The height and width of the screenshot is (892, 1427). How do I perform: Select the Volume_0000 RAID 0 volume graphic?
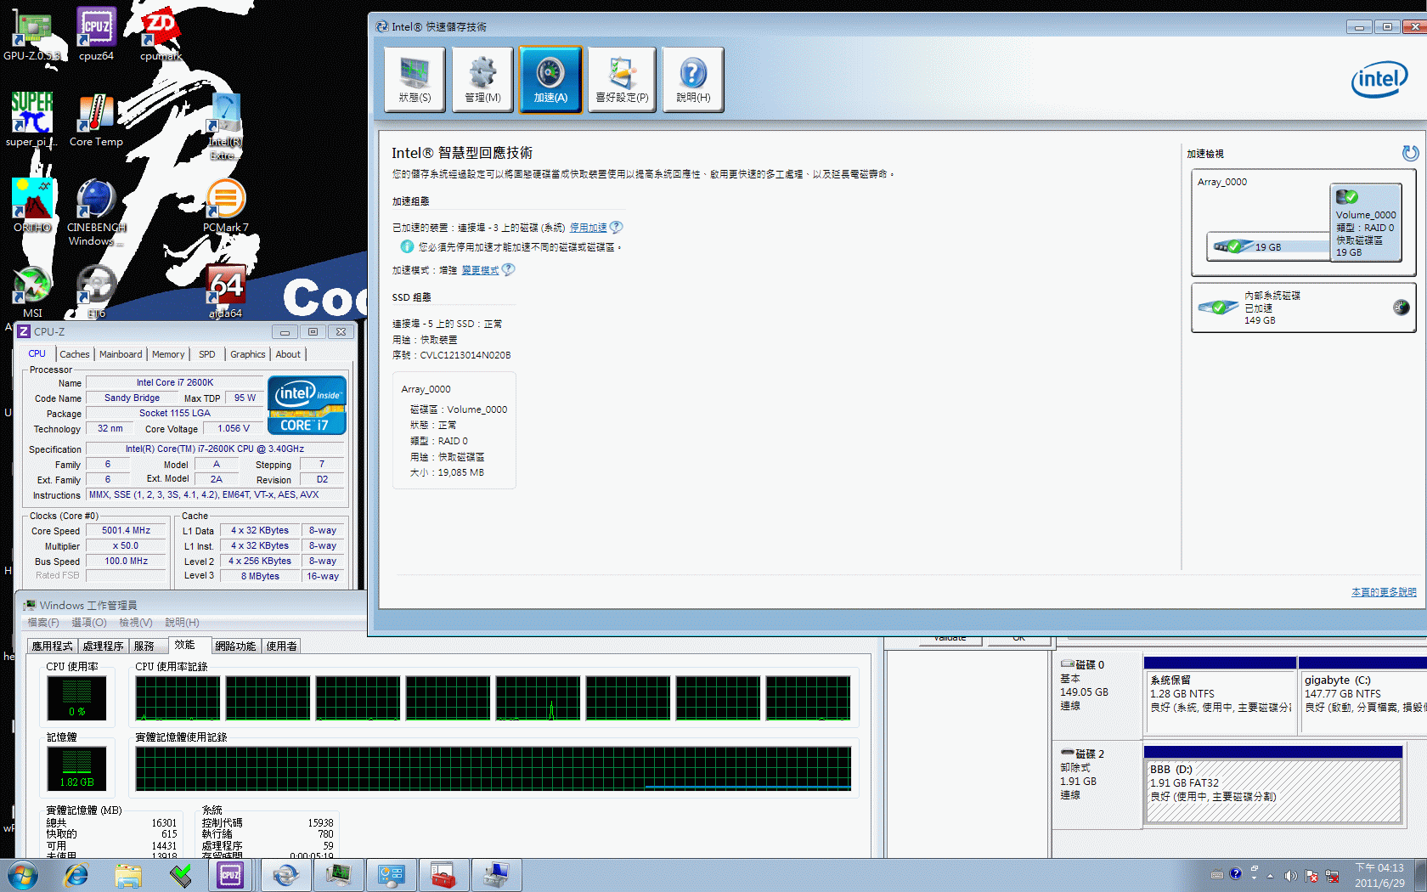(1366, 223)
